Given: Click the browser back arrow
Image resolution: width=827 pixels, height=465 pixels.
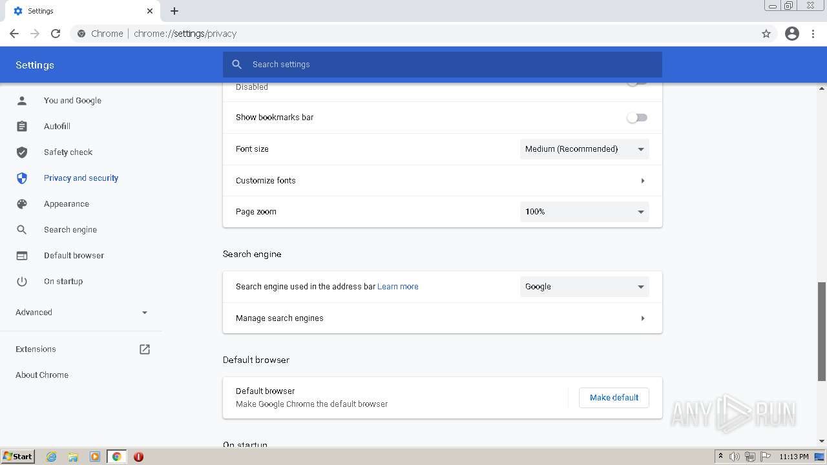Looking at the screenshot, I should click(14, 34).
